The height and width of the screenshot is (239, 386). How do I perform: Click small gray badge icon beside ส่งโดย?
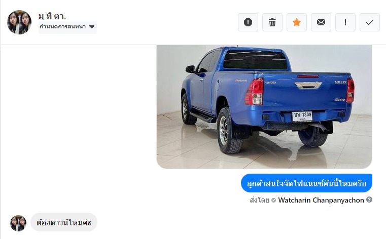click(x=273, y=201)
